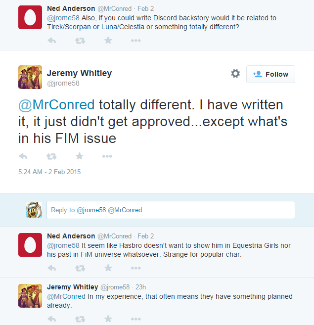Open Jeremy Whitley's large profile avatar

point(30,77)
